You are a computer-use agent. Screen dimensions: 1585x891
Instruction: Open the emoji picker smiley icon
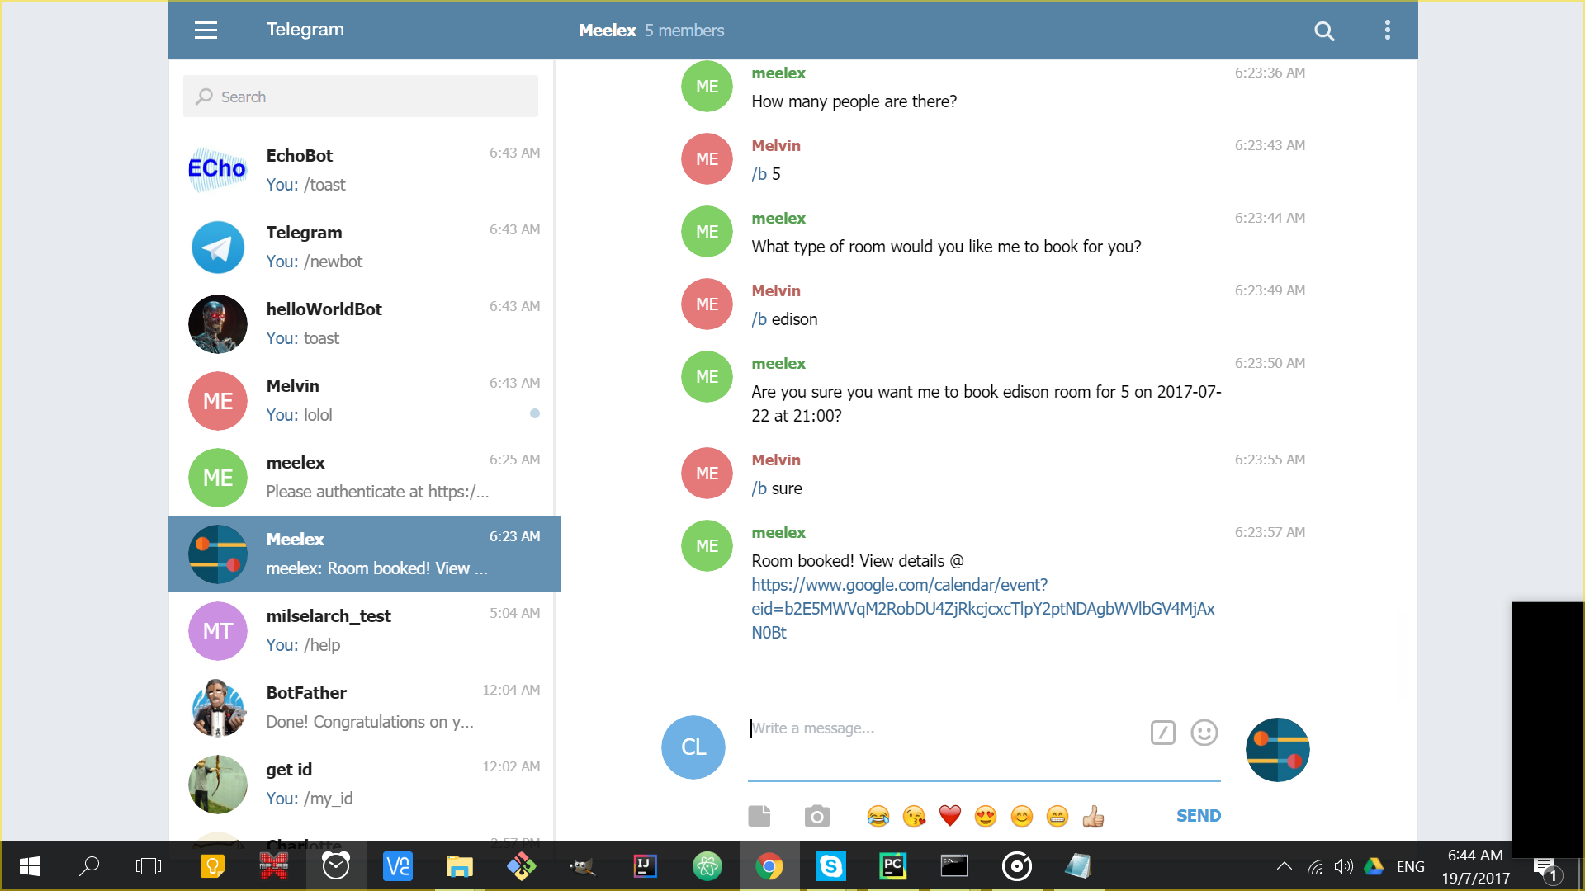(1204, 733)
